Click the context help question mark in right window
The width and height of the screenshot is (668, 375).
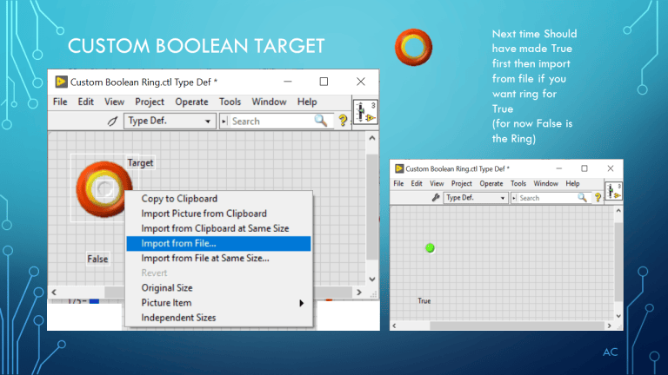[x=598, y=198]
